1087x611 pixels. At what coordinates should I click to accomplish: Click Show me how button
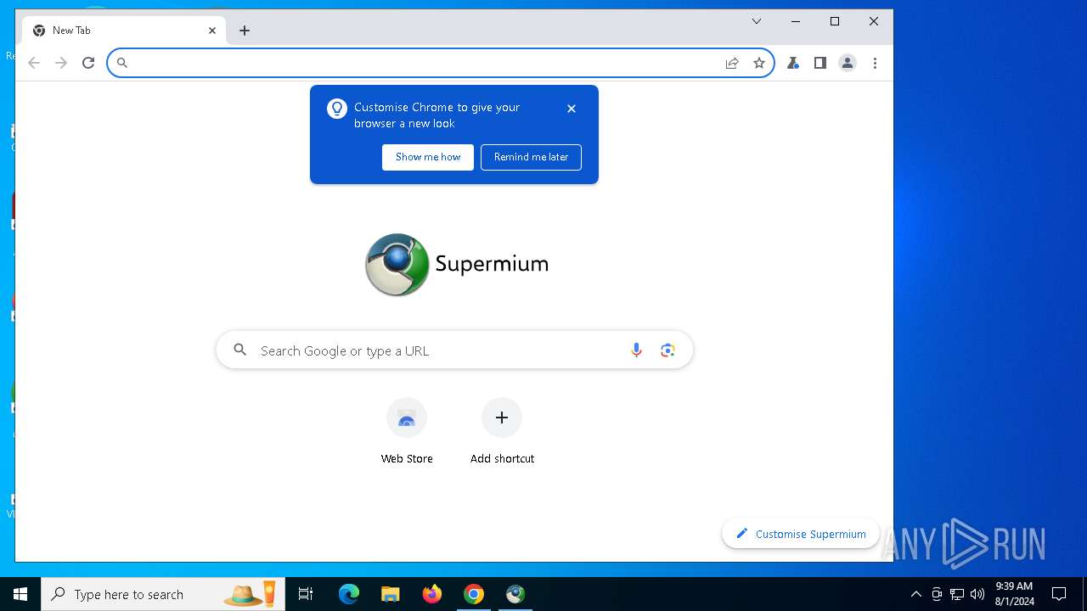tap(428, 157)
